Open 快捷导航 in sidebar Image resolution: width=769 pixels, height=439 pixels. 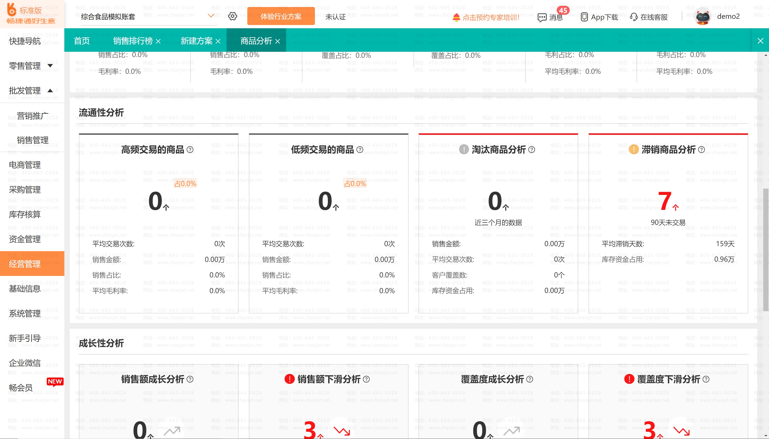(25, 41)
